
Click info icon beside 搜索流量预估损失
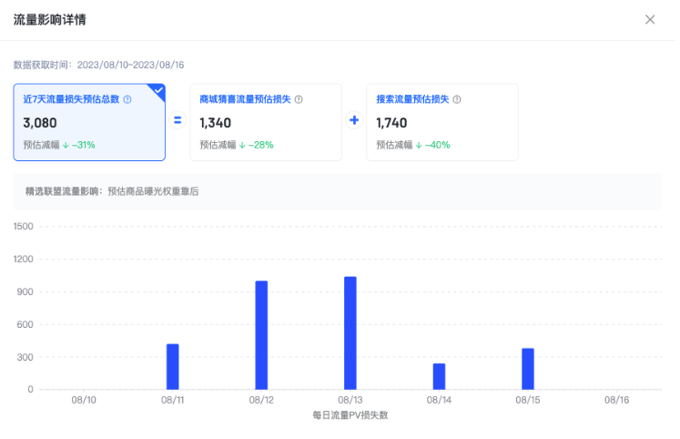(457, 99)
